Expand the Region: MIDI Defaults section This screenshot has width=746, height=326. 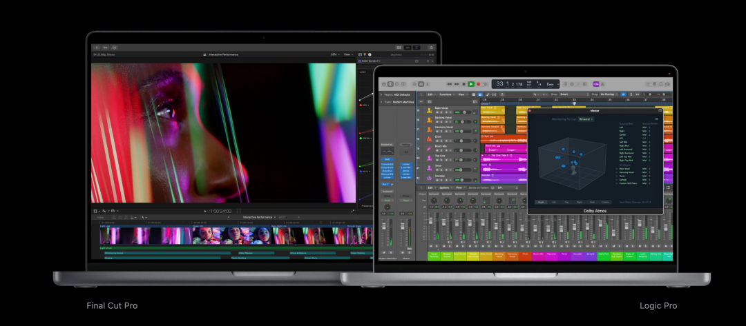[x=381, y=94]
